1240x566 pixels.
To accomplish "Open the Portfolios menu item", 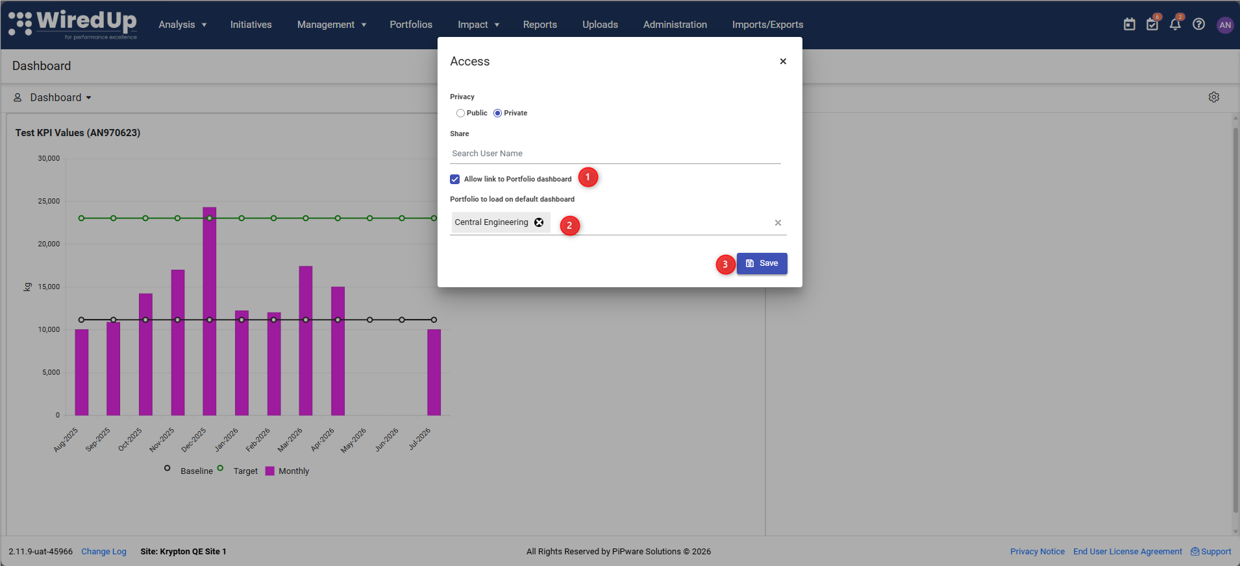I will [411, 25].
